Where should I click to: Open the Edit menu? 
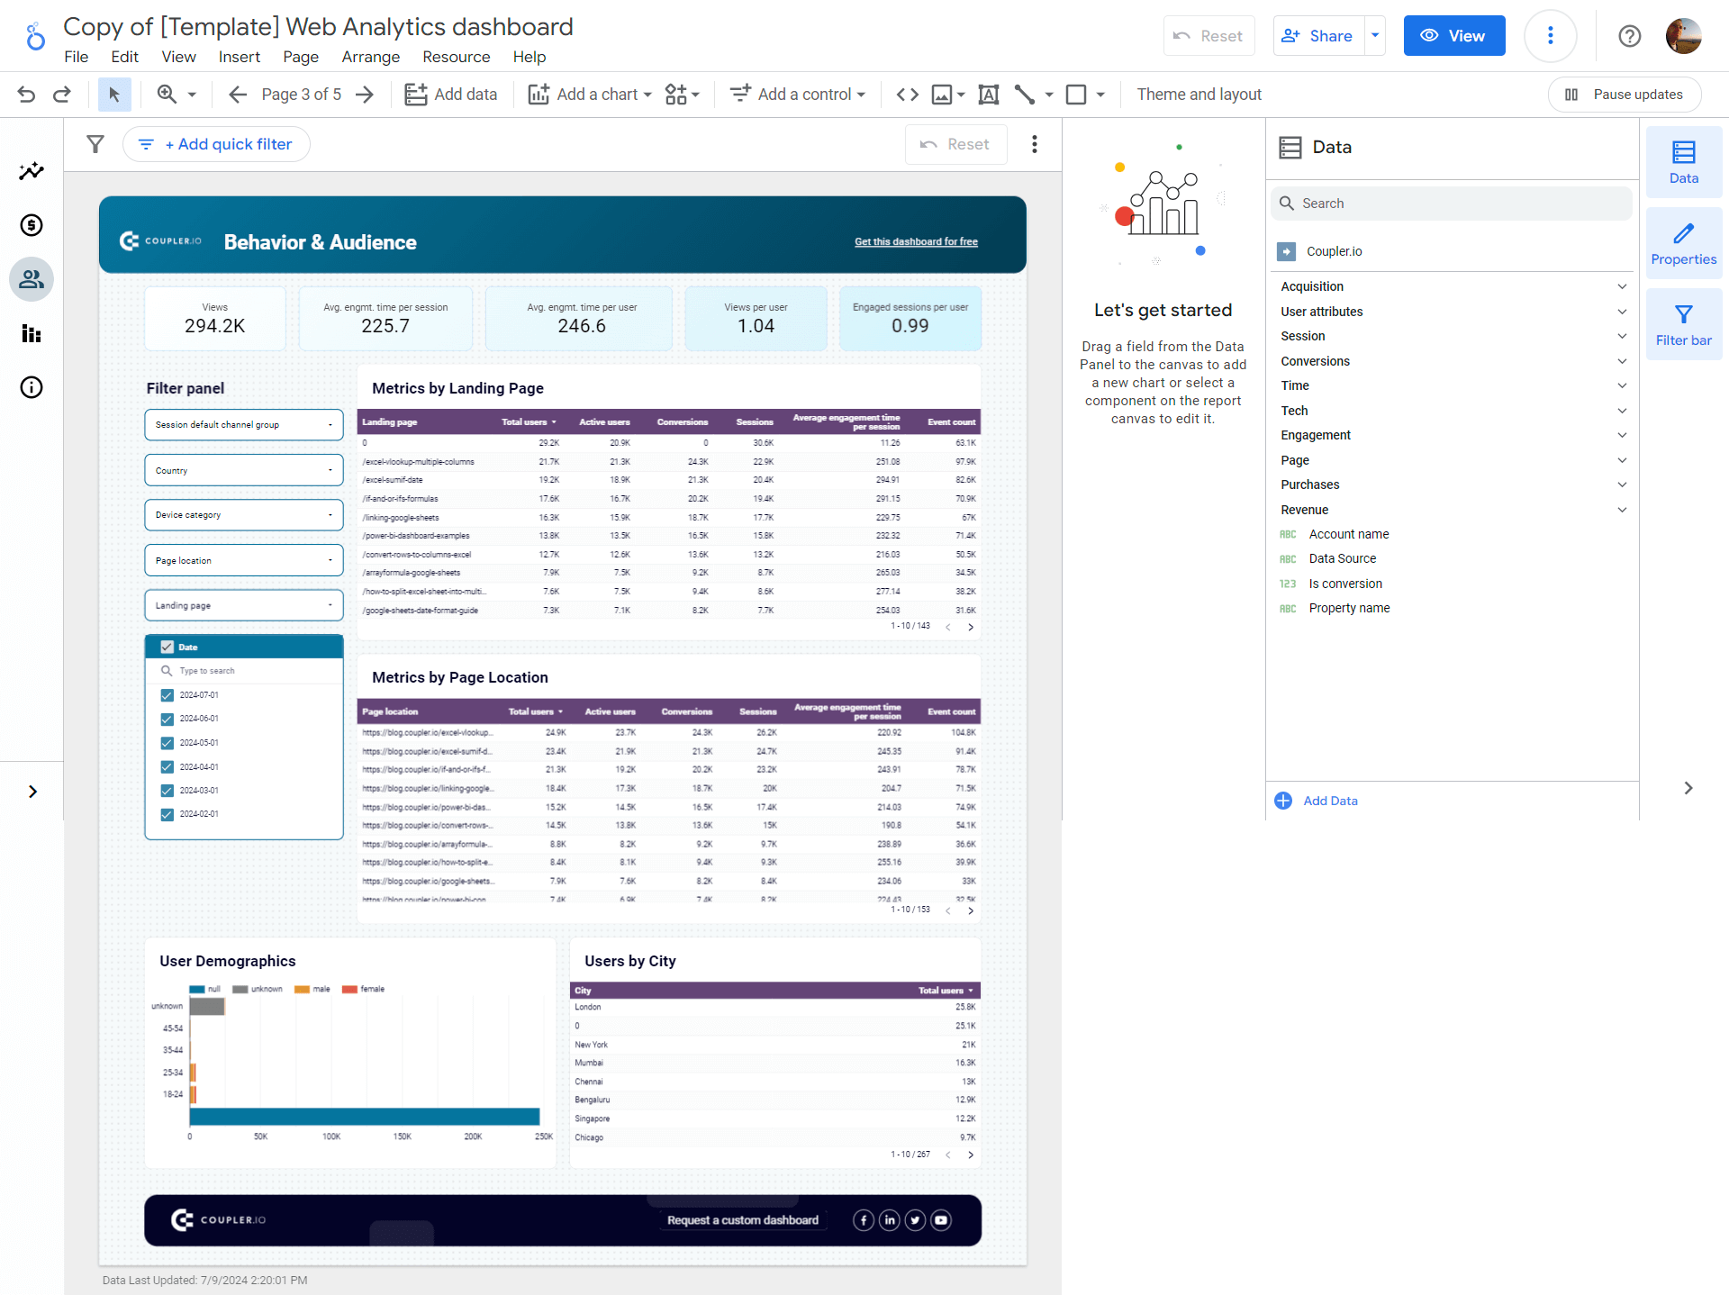point(124,57)
